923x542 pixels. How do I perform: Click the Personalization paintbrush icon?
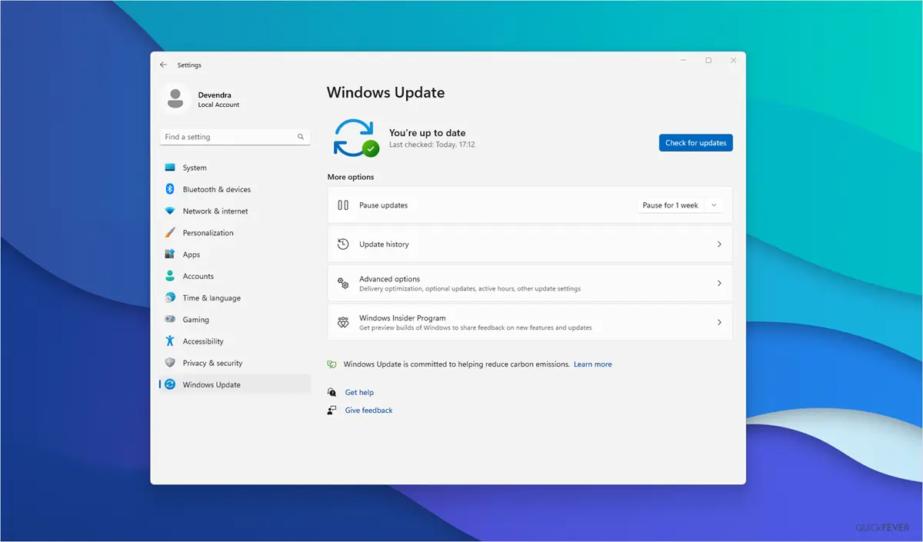coord(170,232)
